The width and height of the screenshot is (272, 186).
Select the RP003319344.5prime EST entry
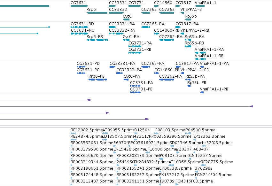(x=72, y=165)
